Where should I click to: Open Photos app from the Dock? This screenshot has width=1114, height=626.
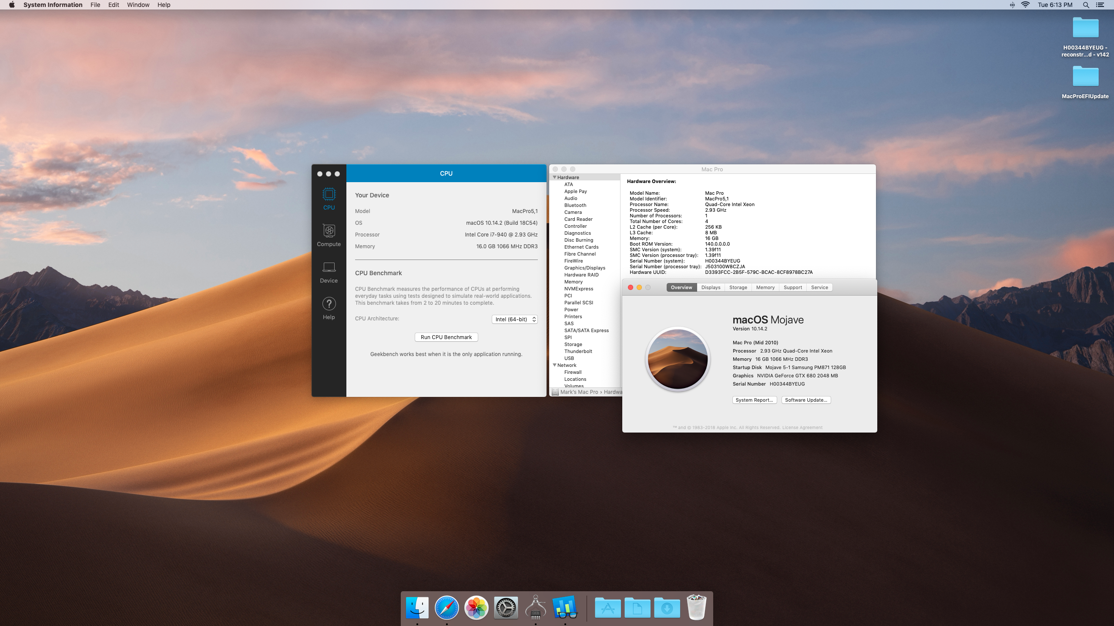(x=476, y=607)
